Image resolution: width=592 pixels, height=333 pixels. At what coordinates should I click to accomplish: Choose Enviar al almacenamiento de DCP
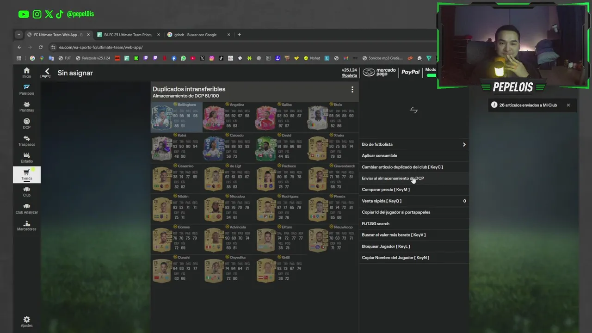[414, 179]
